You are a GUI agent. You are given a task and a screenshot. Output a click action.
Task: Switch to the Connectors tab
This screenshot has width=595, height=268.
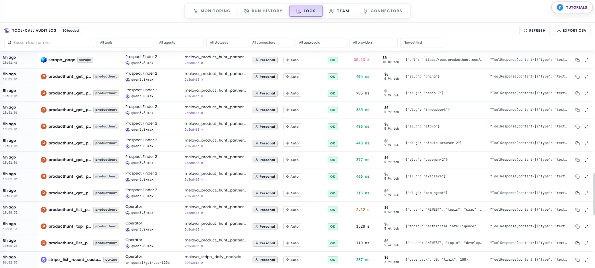click(383, 11)
